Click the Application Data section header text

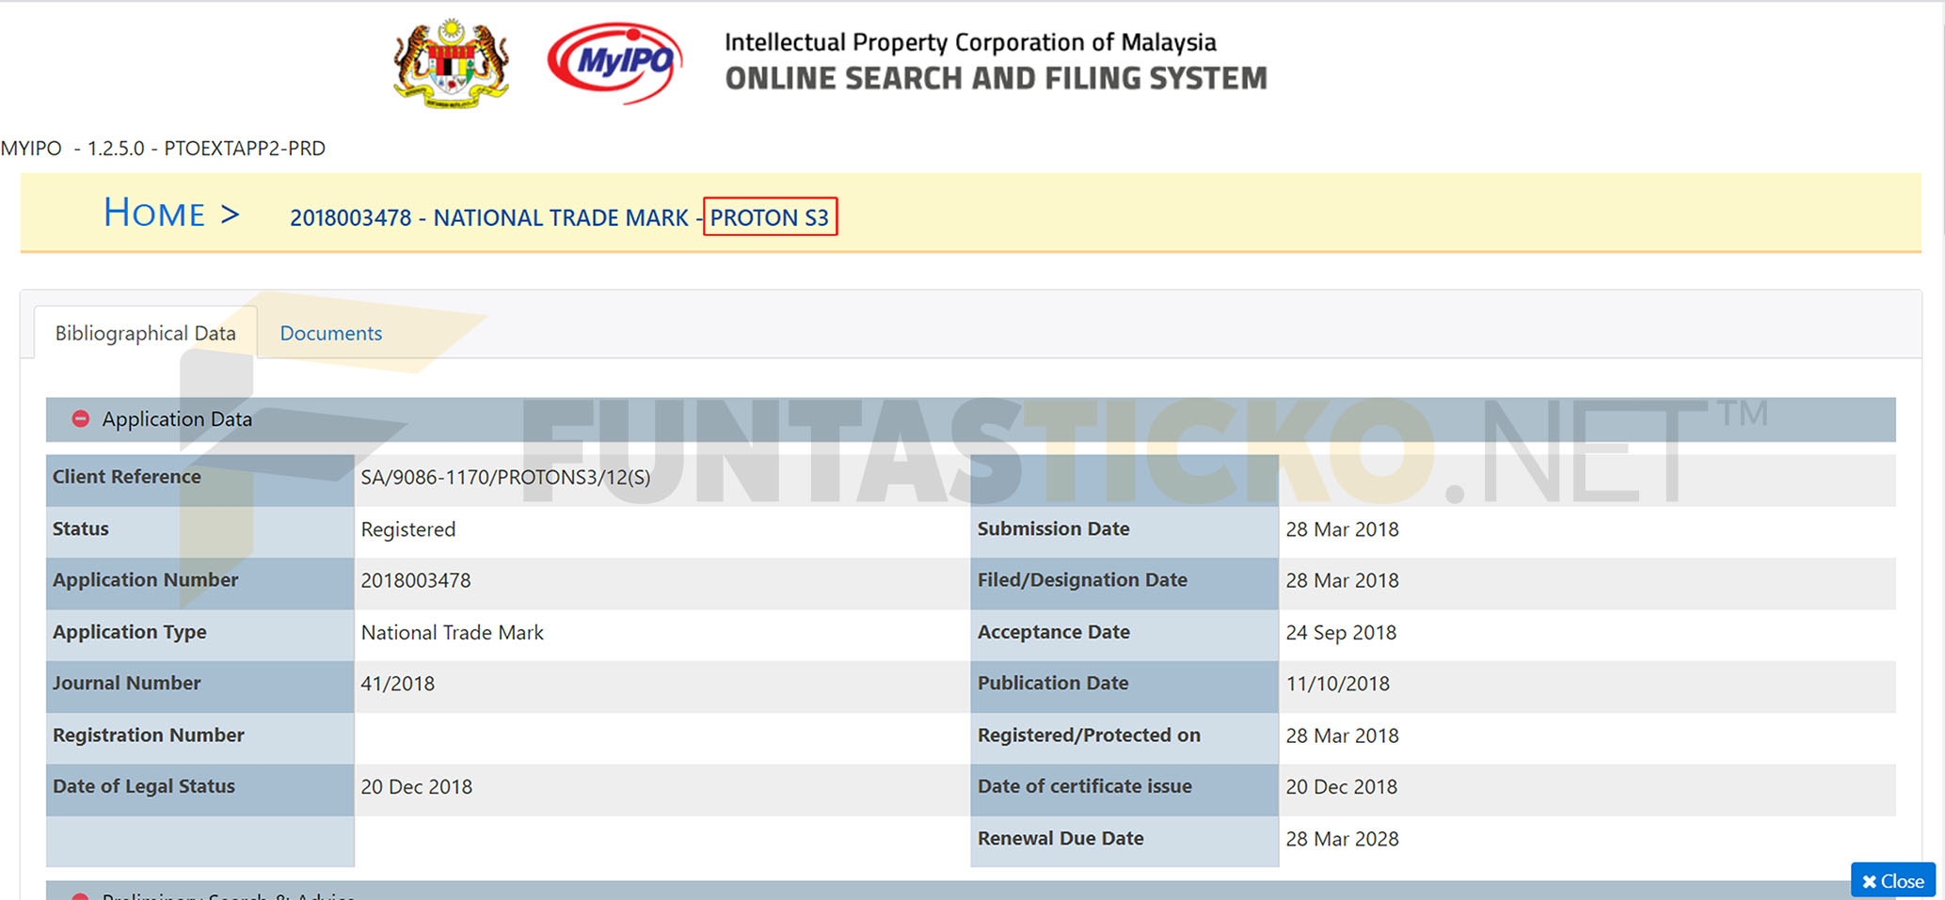177,419
